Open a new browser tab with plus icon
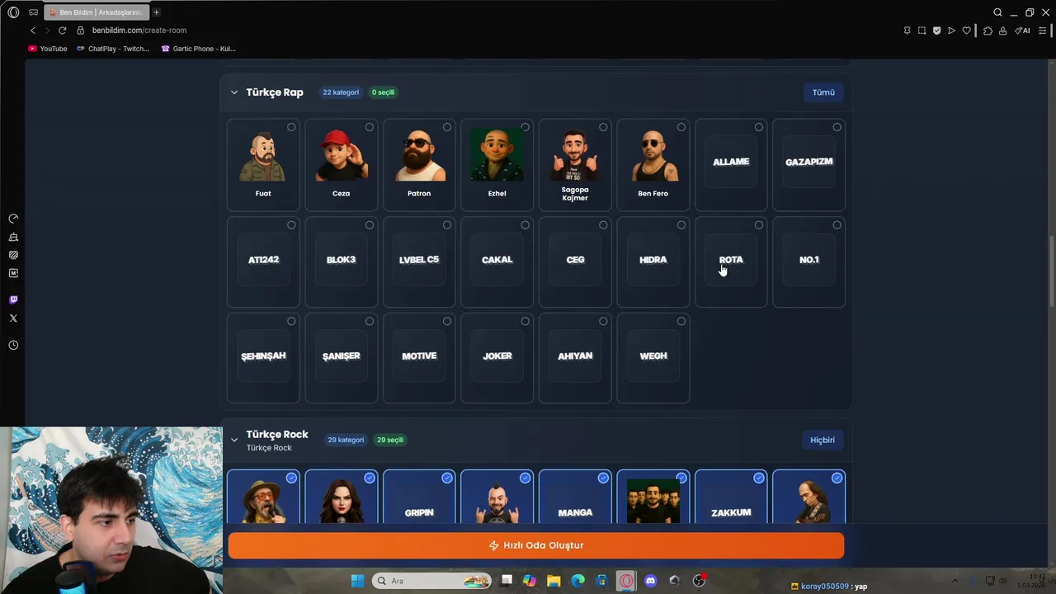The width and height of the screenshot is (1056, 594). (x=156, y=12)
